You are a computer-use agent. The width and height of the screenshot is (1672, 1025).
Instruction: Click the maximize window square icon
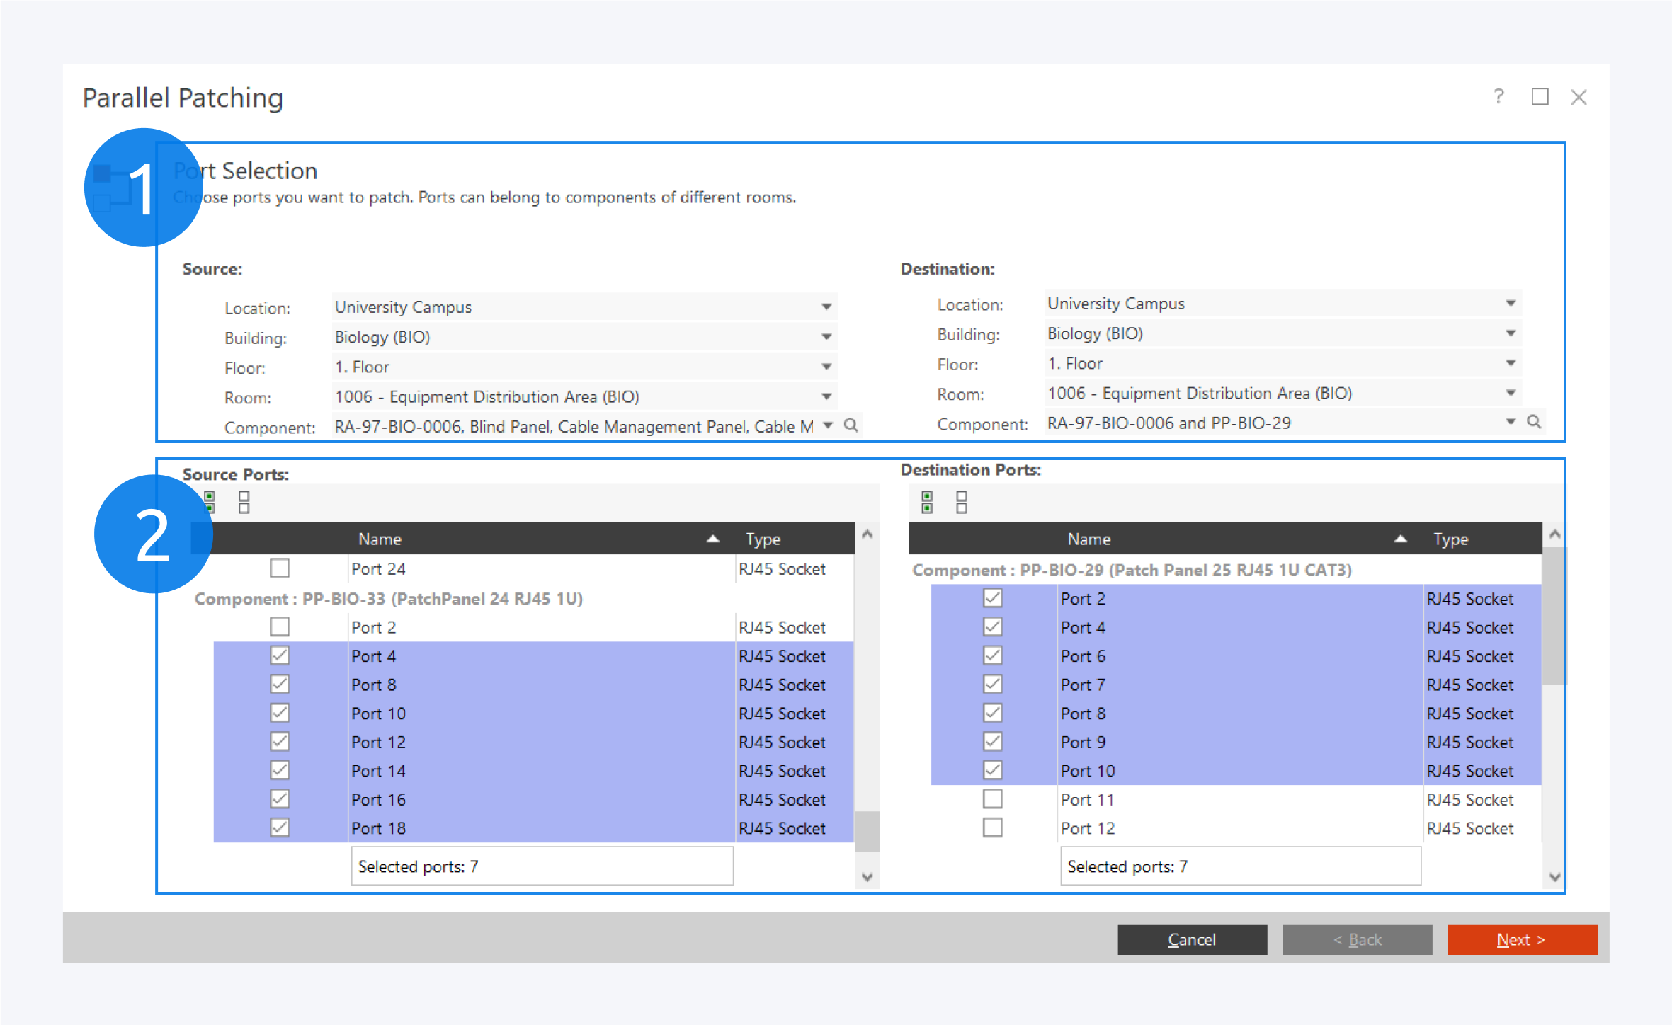(x=1540, y=96)
